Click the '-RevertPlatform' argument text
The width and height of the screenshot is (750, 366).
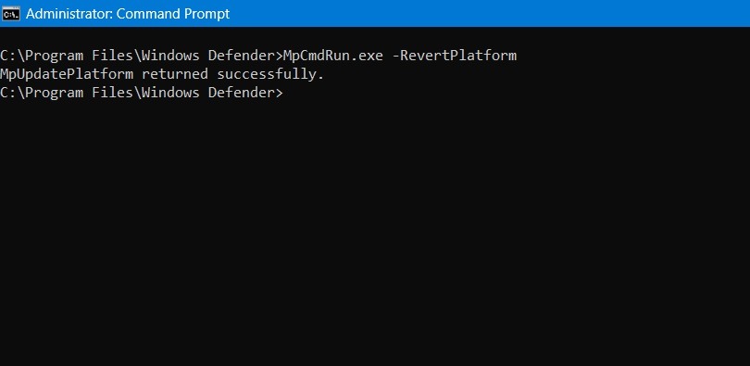click(455, 56)
